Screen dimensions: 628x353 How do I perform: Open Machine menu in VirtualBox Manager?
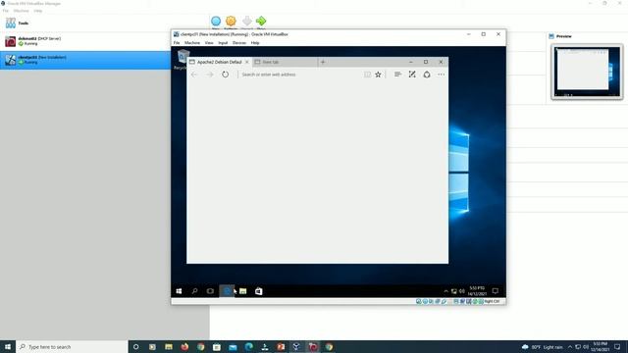point(21,11)
